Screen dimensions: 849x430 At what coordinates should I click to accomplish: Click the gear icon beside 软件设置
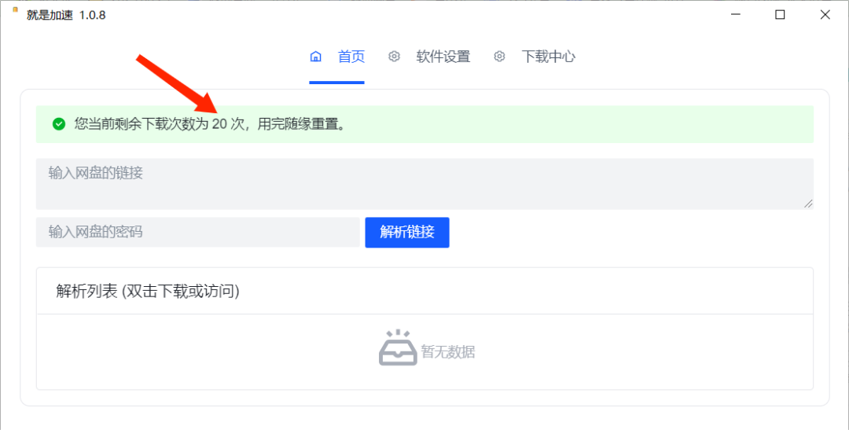click(x=394, y=57)
